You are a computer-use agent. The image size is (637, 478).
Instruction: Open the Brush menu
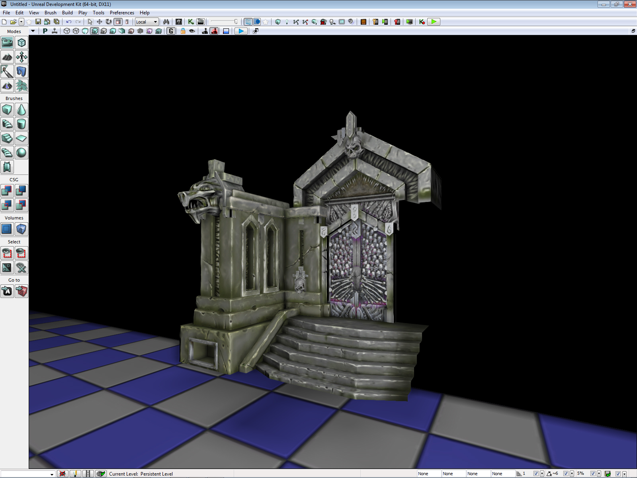[x=51, y=13]
